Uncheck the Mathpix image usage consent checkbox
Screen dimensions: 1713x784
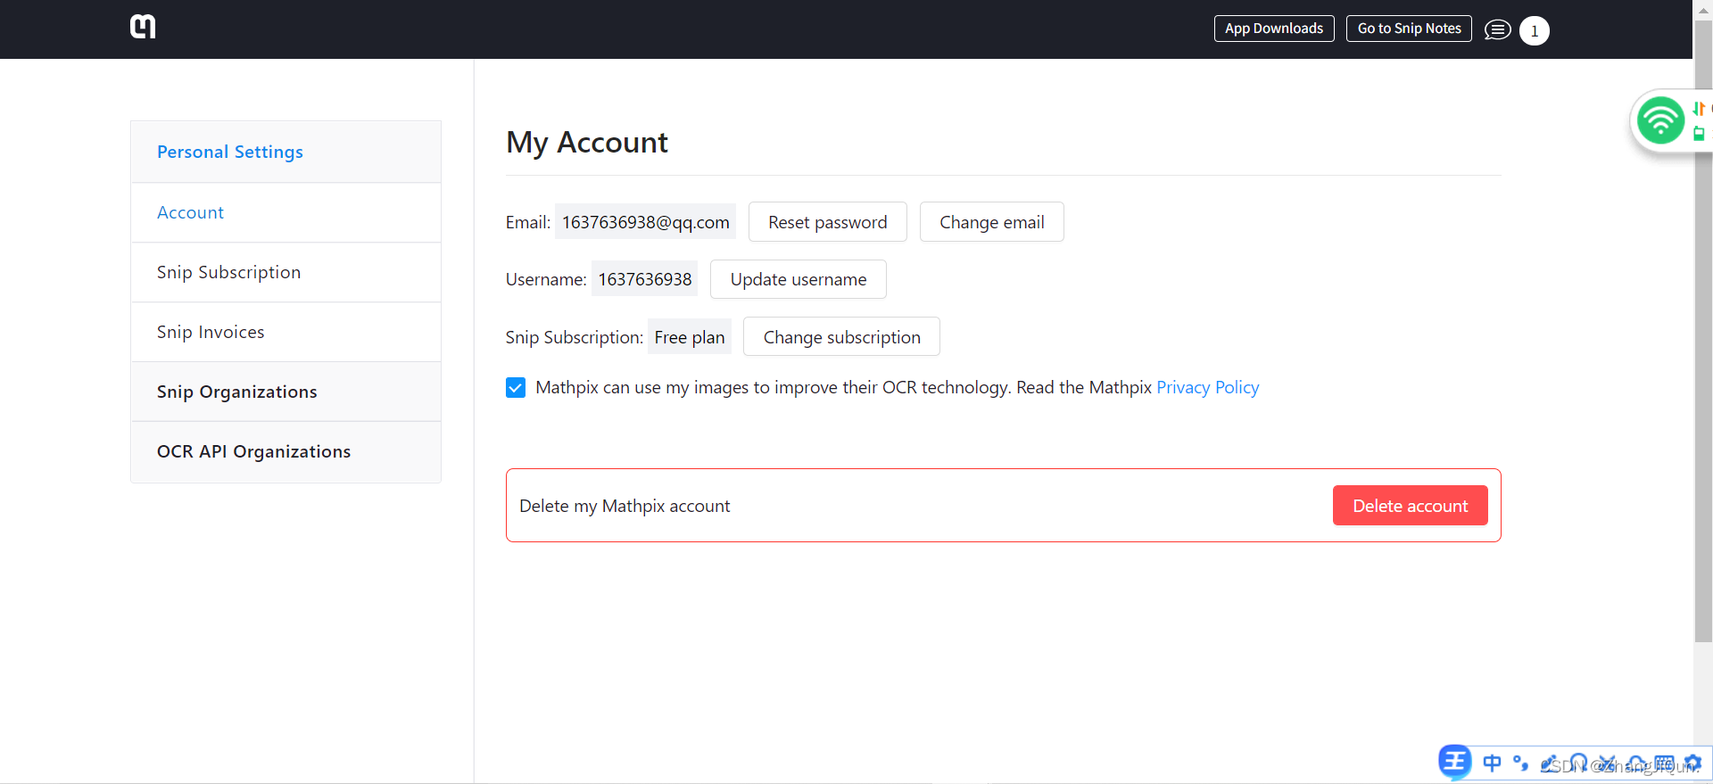pos(516,387)
